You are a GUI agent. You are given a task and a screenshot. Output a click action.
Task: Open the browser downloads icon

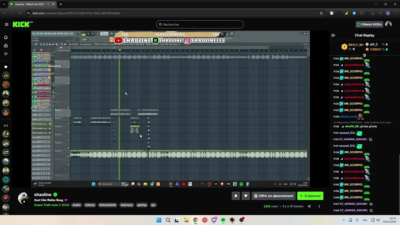373,13
